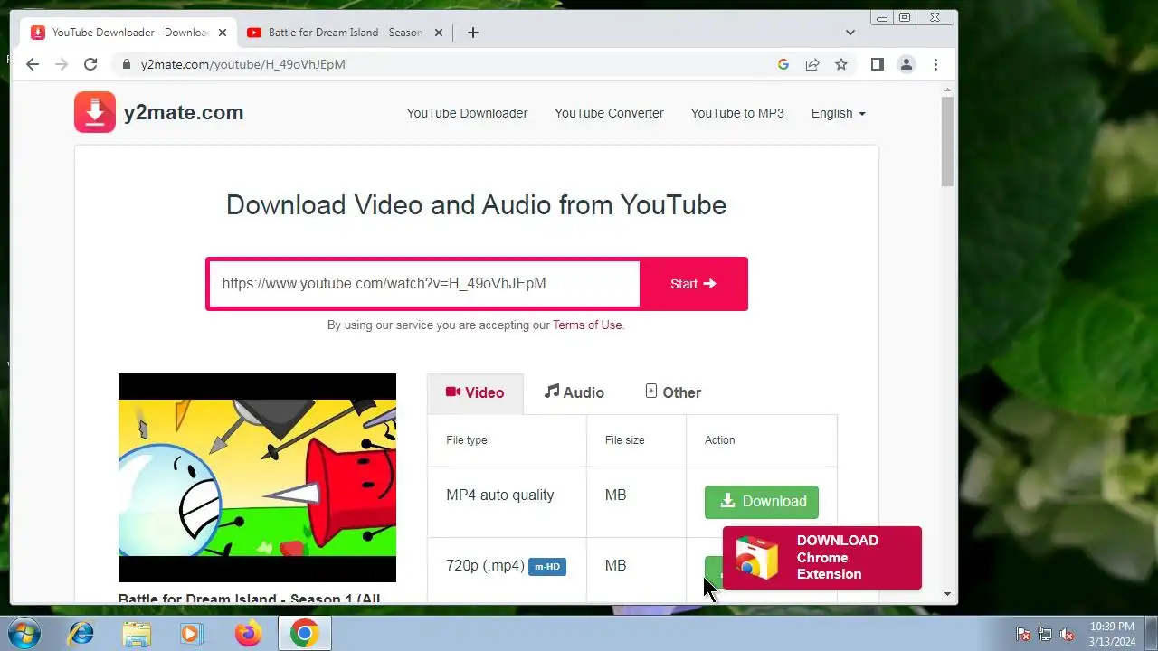The image size is (1158, 651).
Task: Click the YouTube URL input field
Action: point(424,284)
